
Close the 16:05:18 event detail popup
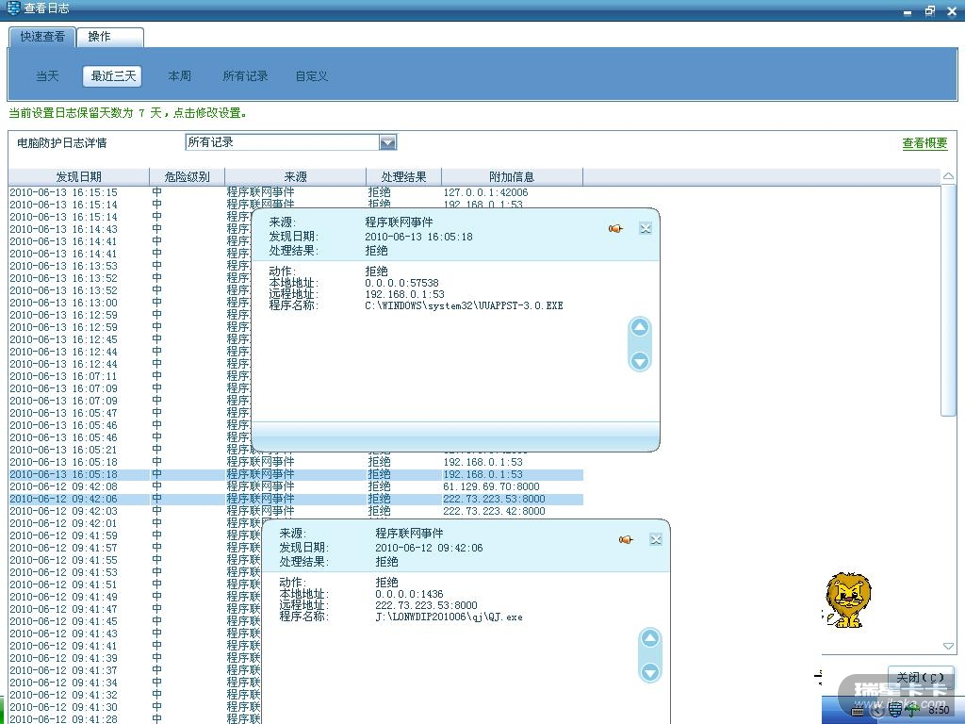[645, 228]
